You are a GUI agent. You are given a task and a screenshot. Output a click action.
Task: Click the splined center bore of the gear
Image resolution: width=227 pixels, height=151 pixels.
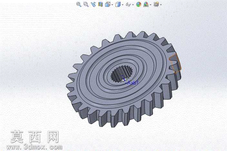point(122,74)
